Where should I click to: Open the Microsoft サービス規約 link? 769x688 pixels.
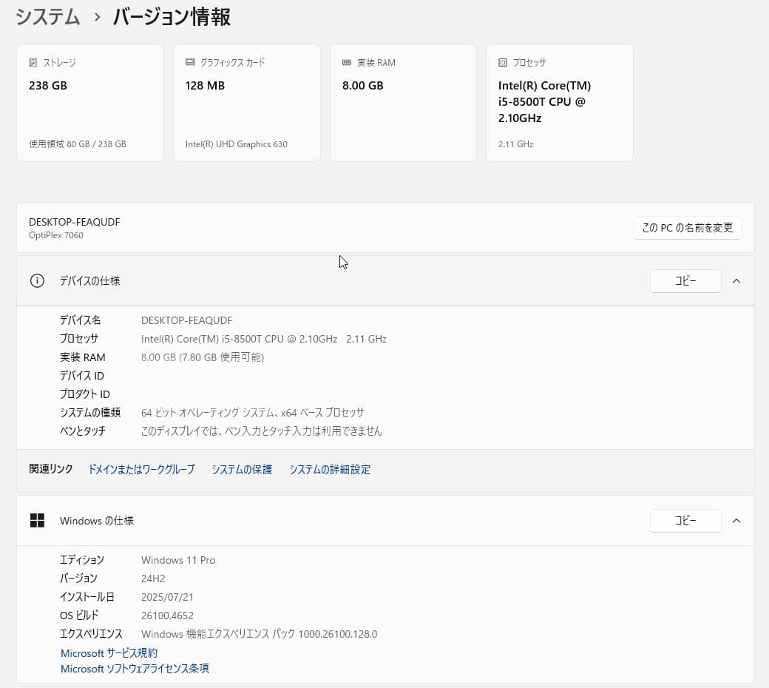click(x=109, y=653)
